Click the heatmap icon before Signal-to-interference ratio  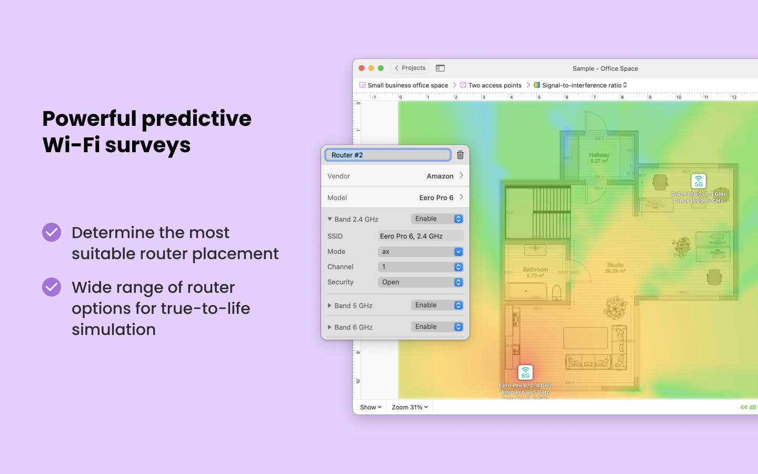(536, 85)
